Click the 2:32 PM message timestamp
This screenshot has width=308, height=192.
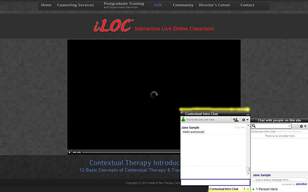pos(240,127)
